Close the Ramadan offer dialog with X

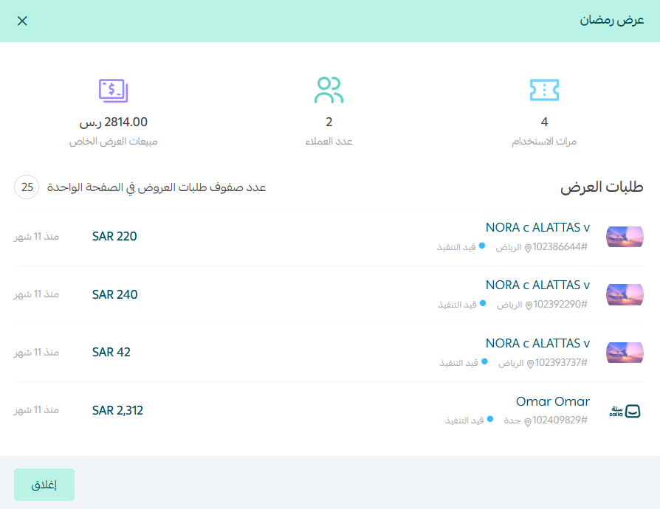(x=22, y=21)
